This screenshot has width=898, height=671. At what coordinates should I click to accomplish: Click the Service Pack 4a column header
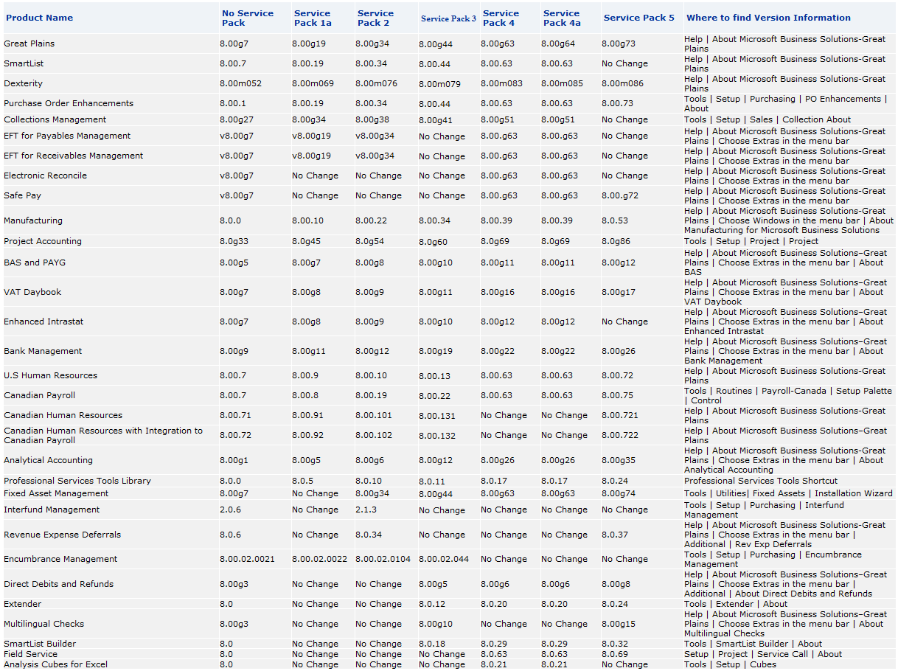click(x=562, y=18)
